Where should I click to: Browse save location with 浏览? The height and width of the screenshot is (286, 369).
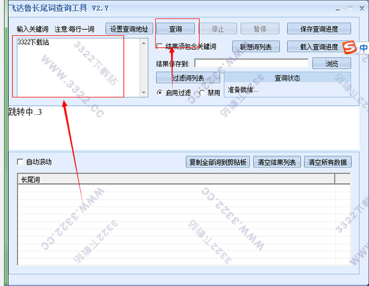tap(332, 63)
